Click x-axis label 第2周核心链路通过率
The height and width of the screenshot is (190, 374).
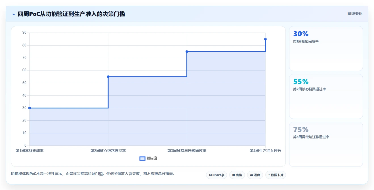coord(108,151)
